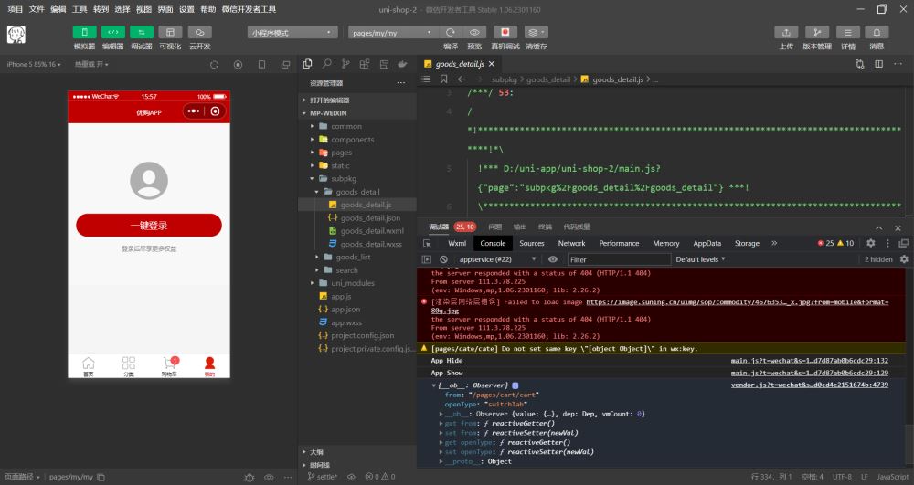The width and height of the screenshot is (914, 485).
Task: Click the real device debugging icon
Action: pos(505,33)
